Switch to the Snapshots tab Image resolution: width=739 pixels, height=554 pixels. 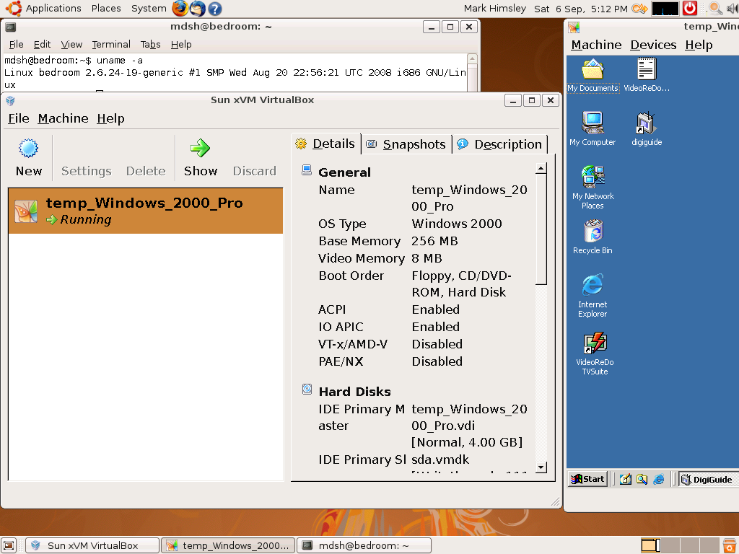(x=406, y=144)
